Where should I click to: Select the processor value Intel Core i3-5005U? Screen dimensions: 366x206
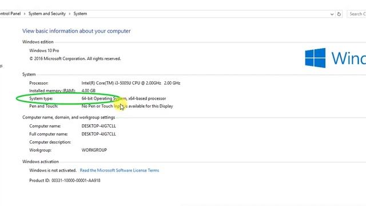point(131,83)
